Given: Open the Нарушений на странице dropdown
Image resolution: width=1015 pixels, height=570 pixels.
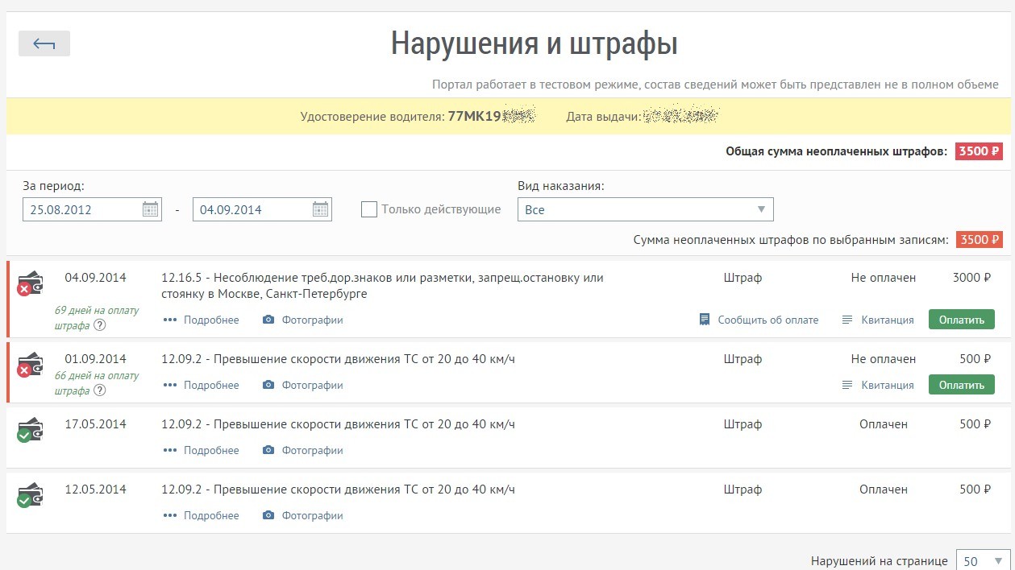Looking at the screenshot, I should click(x=982, y=561).
